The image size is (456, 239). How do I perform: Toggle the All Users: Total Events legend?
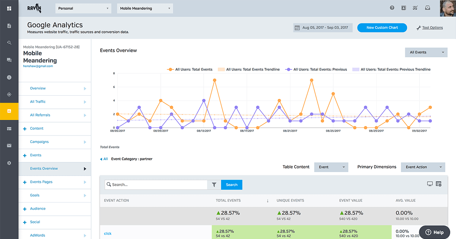190,69
